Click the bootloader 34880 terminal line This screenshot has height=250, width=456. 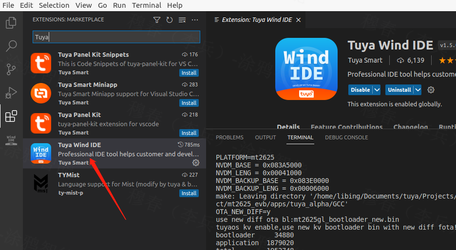click(255, 235)
